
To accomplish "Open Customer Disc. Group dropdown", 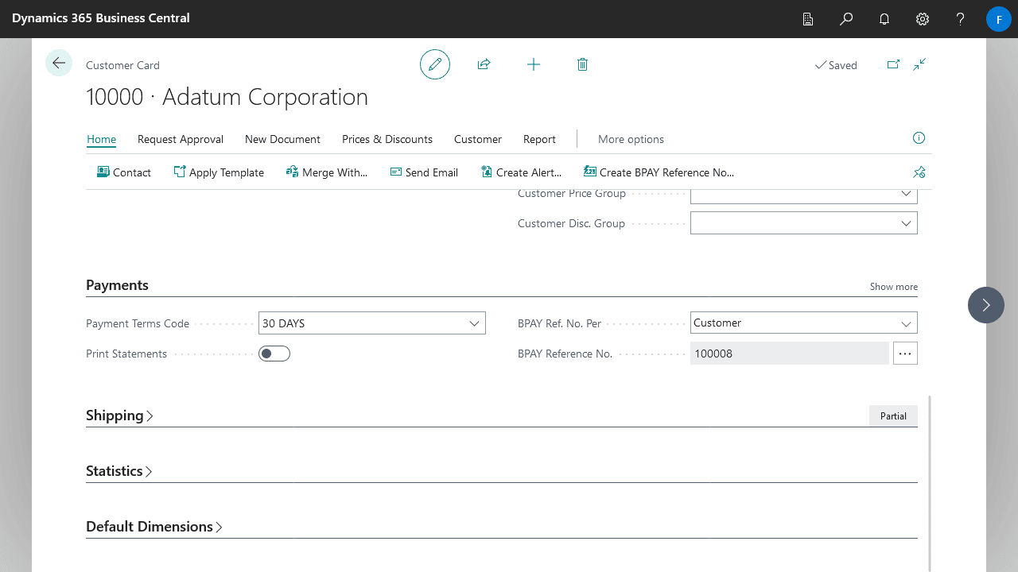I will (x=906, y=223).
